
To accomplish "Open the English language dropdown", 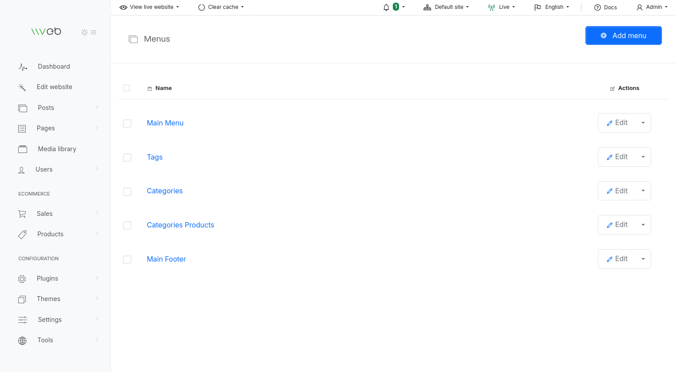I will pyautogui.click(x=552, y=7).
